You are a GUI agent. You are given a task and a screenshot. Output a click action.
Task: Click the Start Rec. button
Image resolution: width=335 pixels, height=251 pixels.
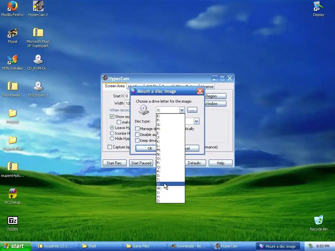pos(115,163)
